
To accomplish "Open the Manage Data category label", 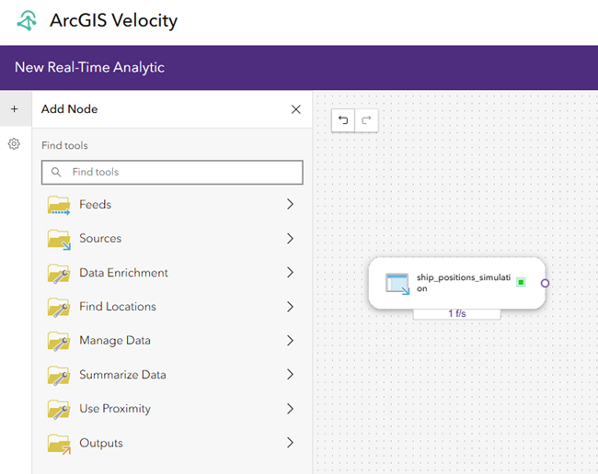I will 115,341.
